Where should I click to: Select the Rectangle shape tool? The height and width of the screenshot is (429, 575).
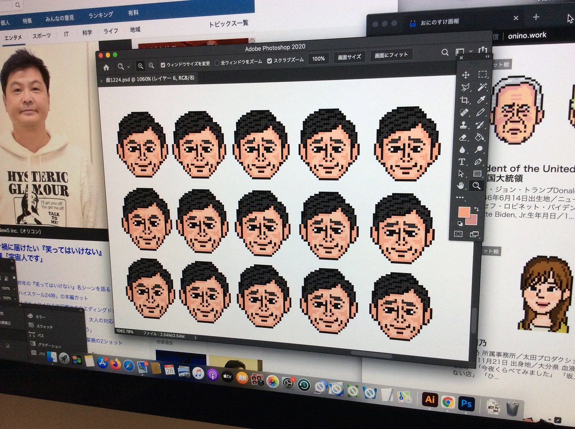[478, 173]
